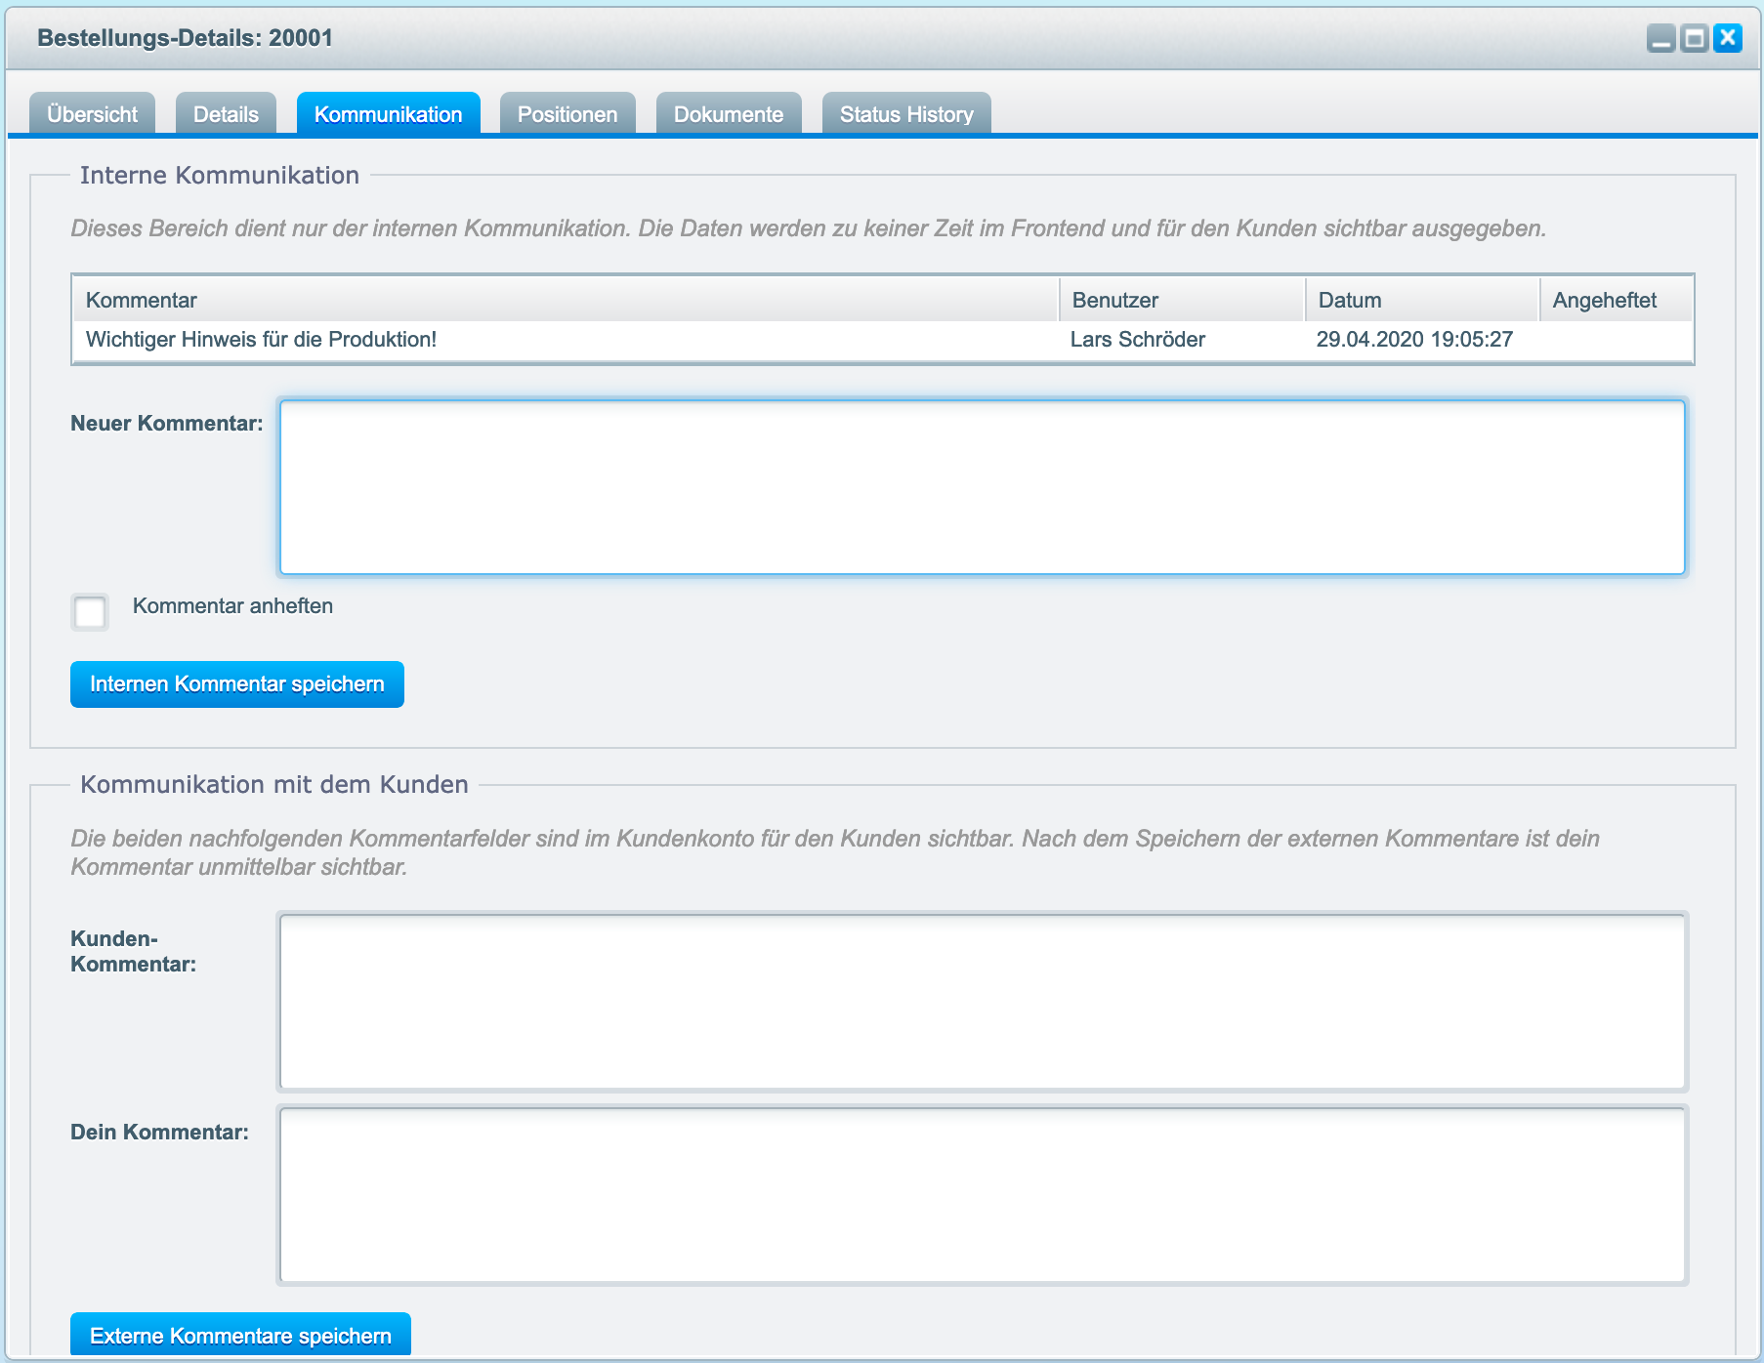
Task: Sort by the Datum column header
Action: [x=1423, y=300]
